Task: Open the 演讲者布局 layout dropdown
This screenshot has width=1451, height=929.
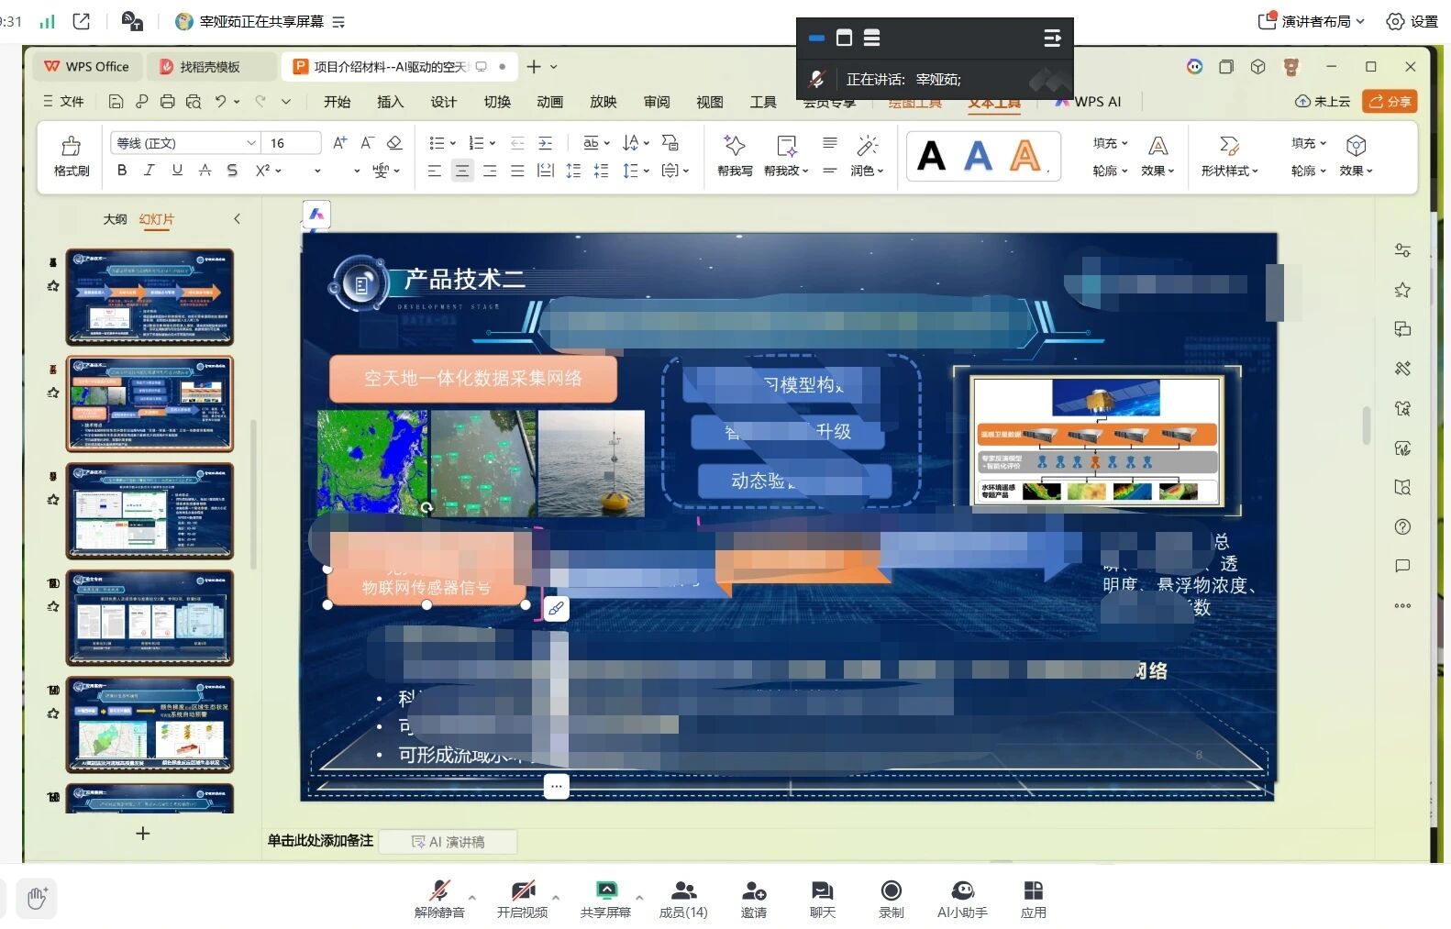Action: [1313, 21]
